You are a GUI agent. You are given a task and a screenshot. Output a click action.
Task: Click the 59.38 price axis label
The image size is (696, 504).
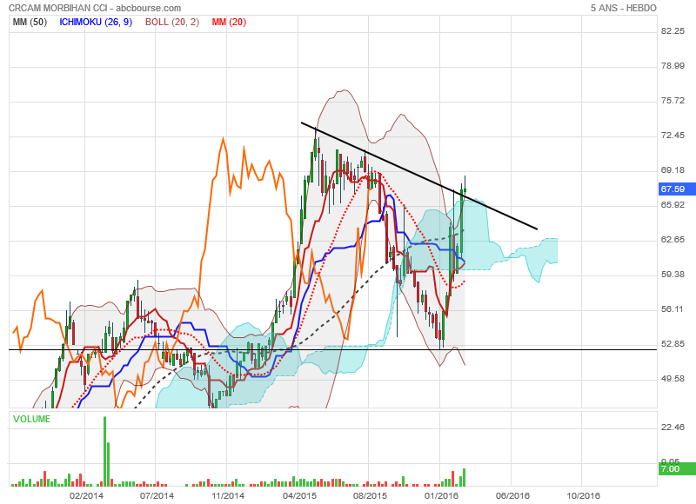click(673, 275)
